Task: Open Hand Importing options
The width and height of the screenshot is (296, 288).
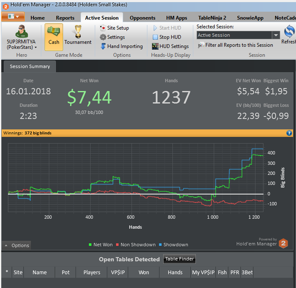Action: (x=121, y=46)
